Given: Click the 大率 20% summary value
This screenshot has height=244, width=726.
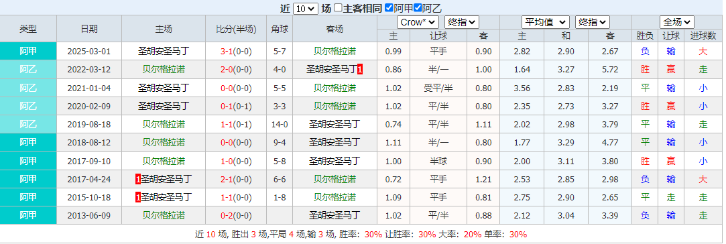Looking at the screenshot, I should 473,235.
